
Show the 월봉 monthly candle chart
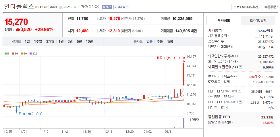[x=170, y=41]
